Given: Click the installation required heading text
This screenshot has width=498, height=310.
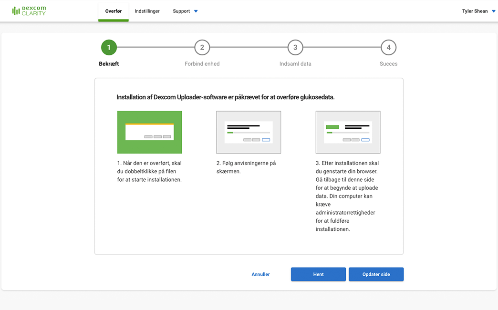Looking at the screenshot, I should tap(225, 97).
